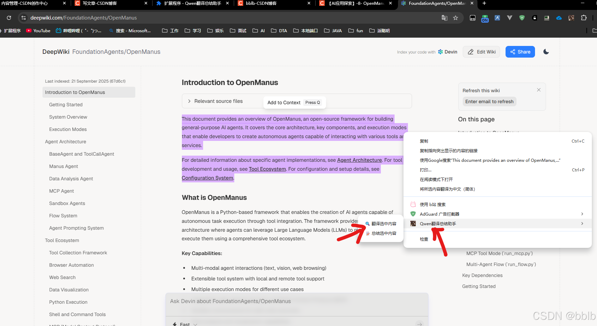Click 总结选中内容 submenu item

pos(381,233)
